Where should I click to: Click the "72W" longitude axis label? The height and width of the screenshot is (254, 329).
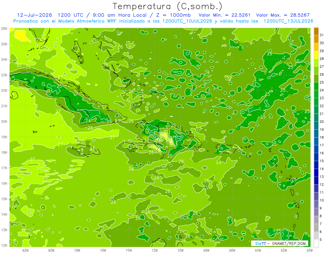[x=155, y=250]
